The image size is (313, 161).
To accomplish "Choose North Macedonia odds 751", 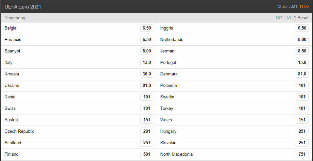I will click(302, 154).
